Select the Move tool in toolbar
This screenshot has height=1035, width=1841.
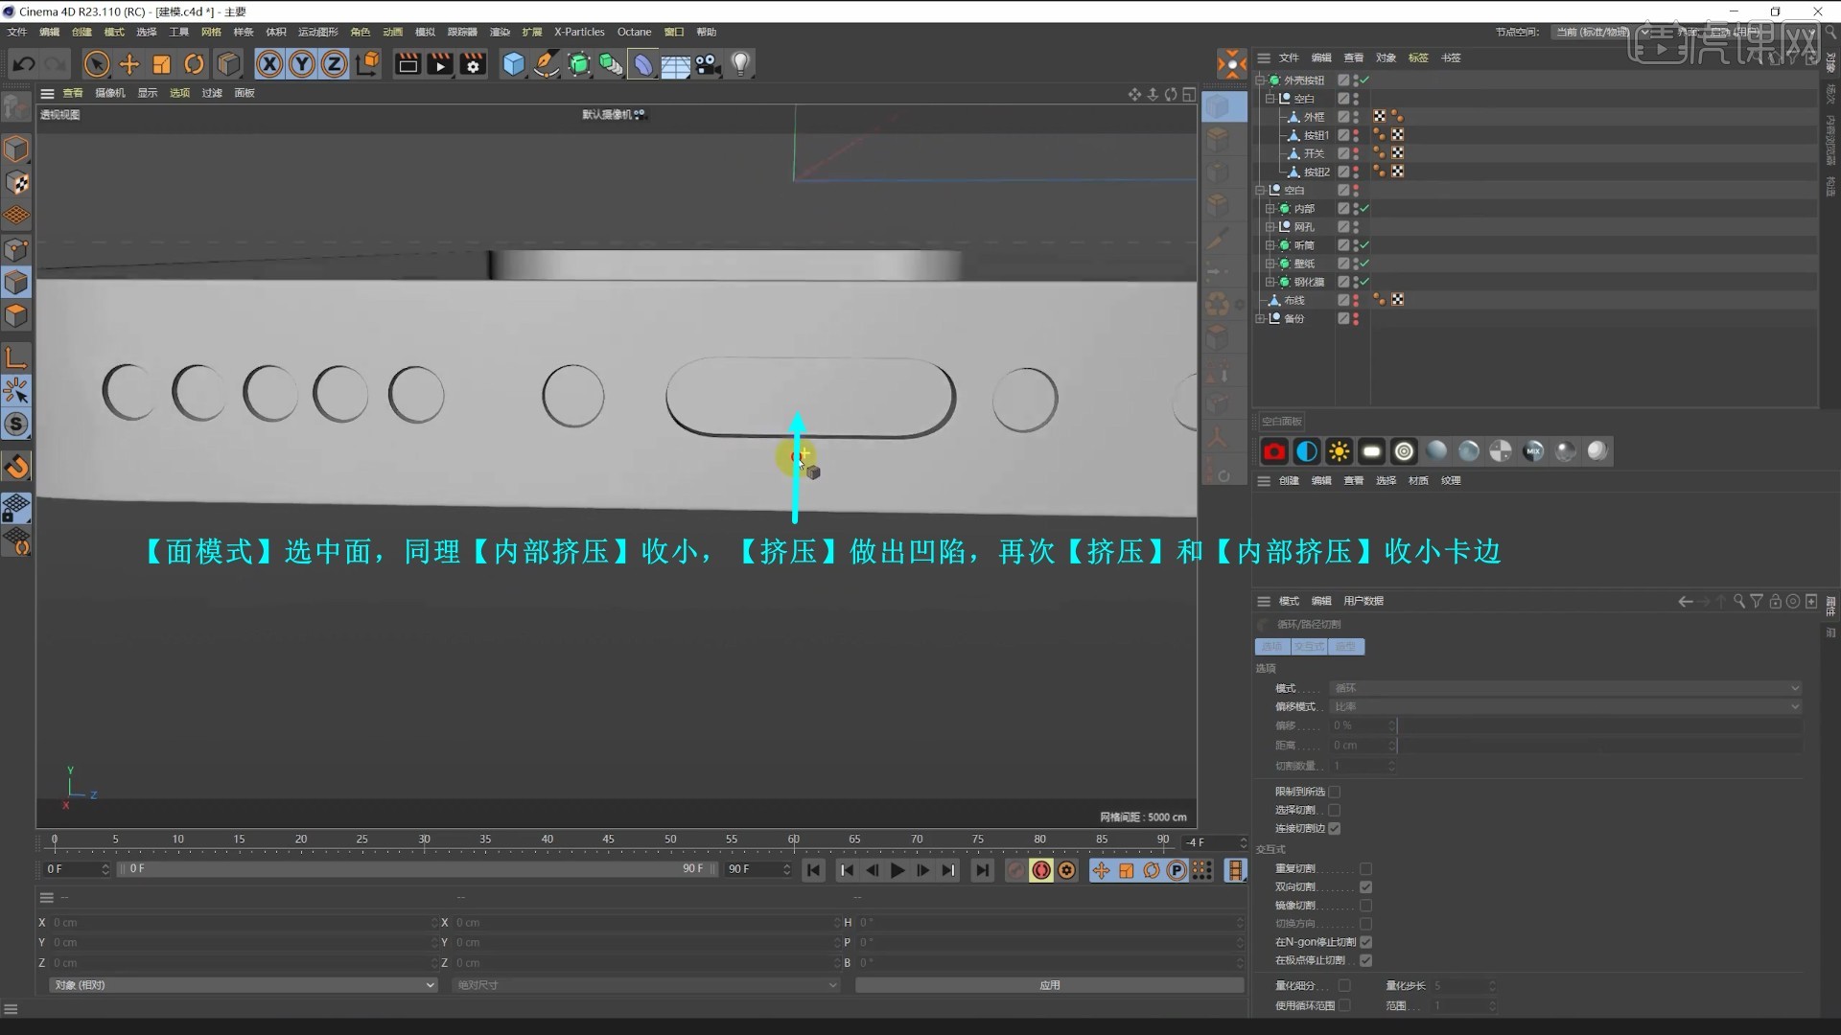128,63
